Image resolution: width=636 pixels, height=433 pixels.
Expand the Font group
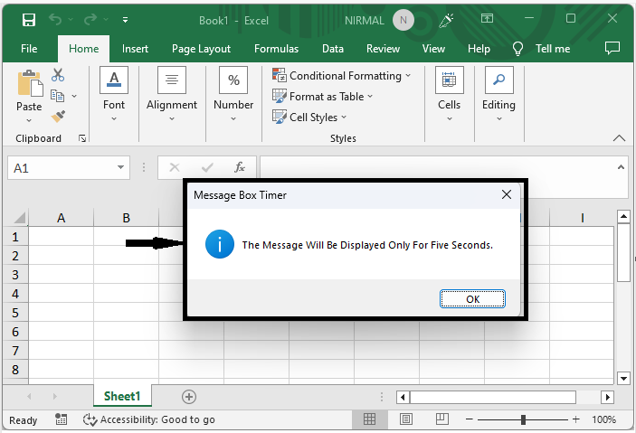tap(114, 95)
